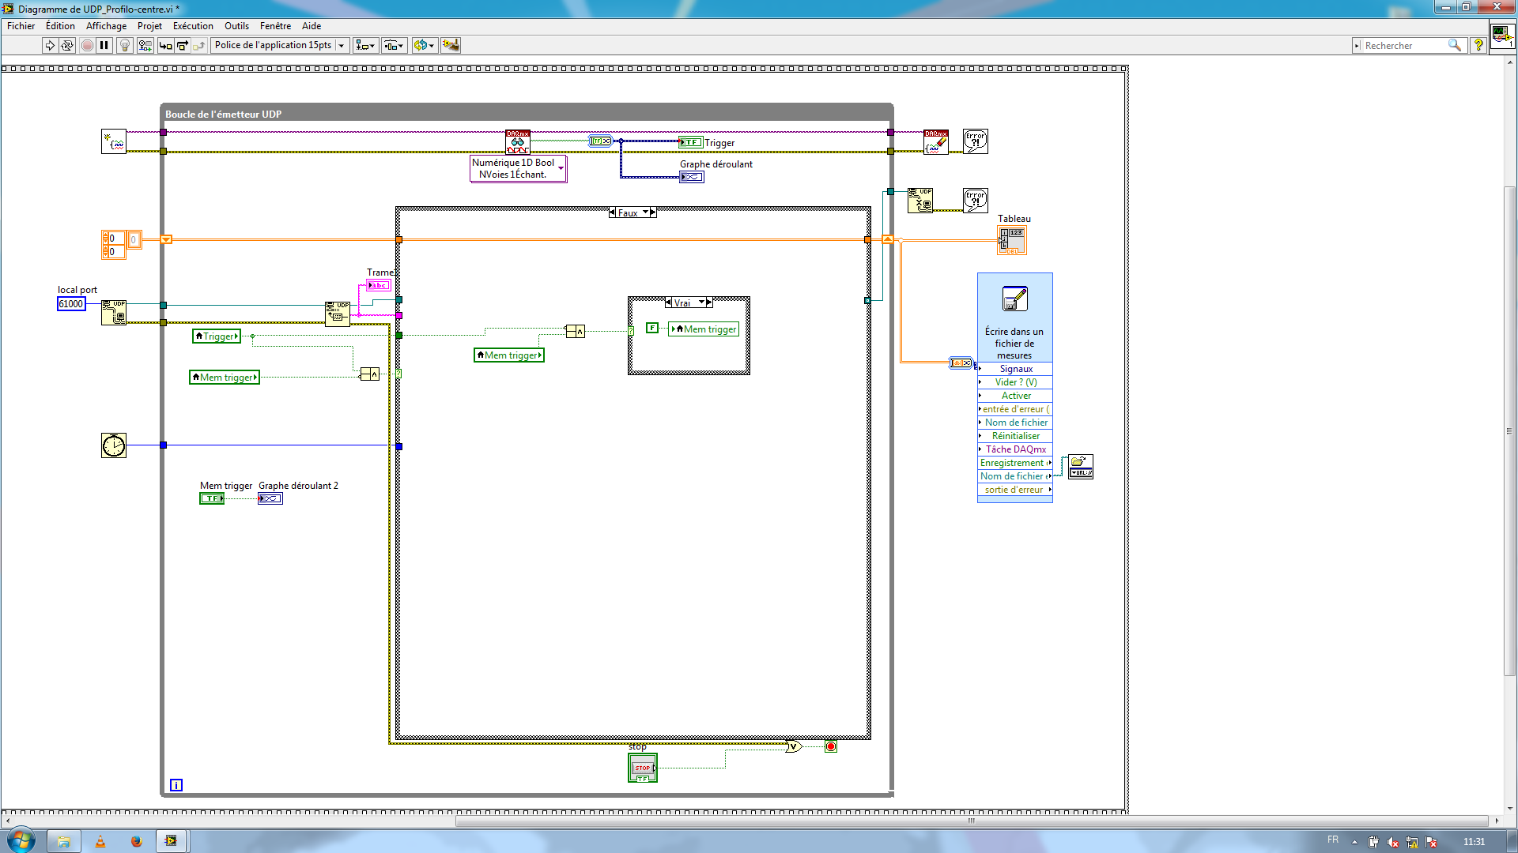Select the Graphe déroulant 2 terminal
Screen dimensions: 1518x853
(270, 498)
